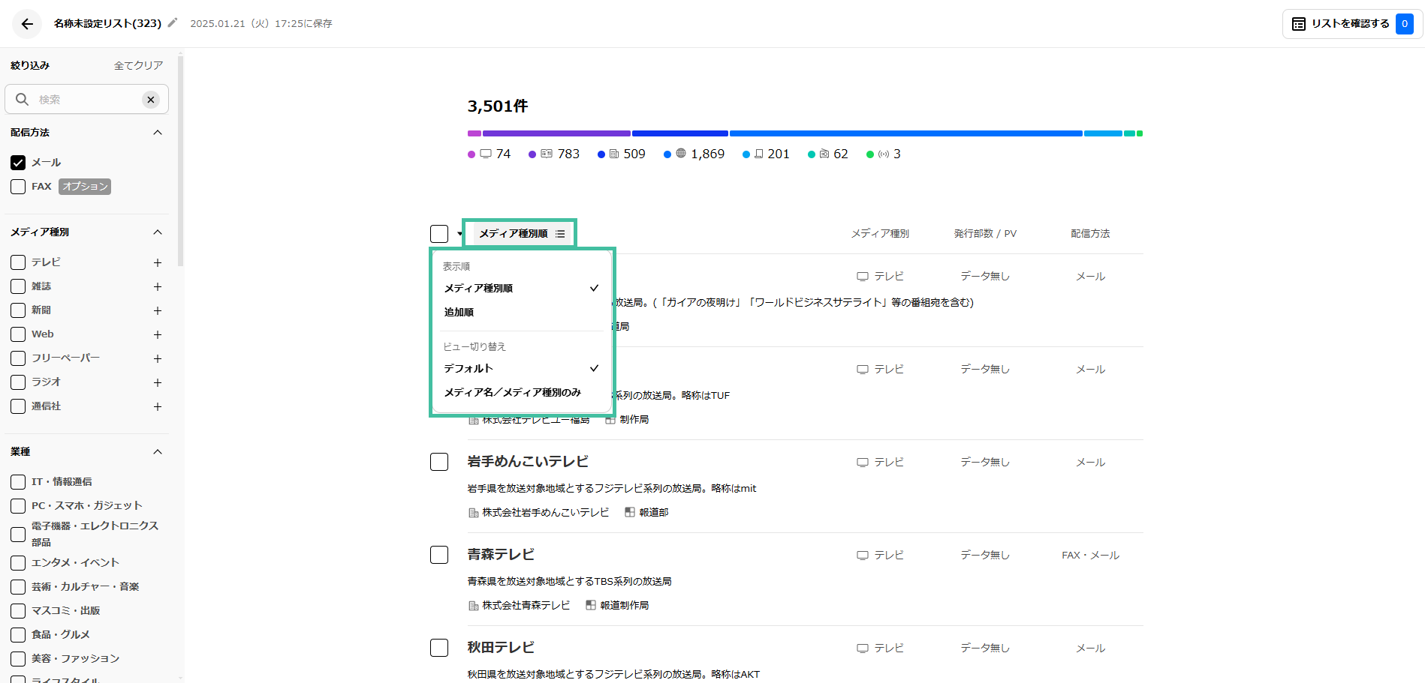The height and width of the screenshot is (683, 1425).
Task: Choose メディア種別順 display order
Action: click(x=521, y=288)
